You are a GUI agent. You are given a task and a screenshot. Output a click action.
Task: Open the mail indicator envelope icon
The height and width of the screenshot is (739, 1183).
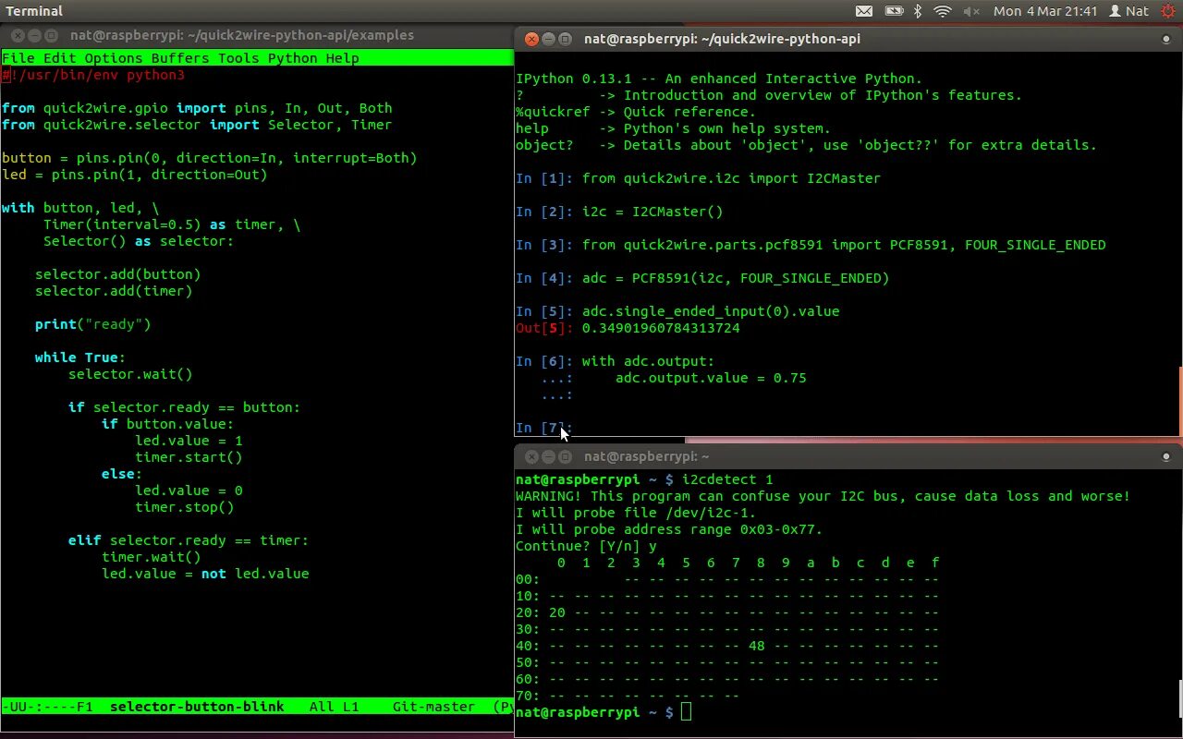(x=863, y=11)
